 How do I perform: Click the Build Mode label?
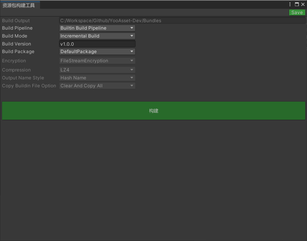click(x=15, y=36)
